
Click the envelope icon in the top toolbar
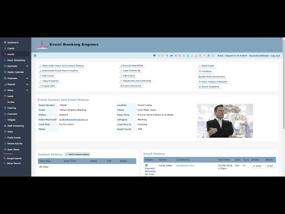(213, 56)
